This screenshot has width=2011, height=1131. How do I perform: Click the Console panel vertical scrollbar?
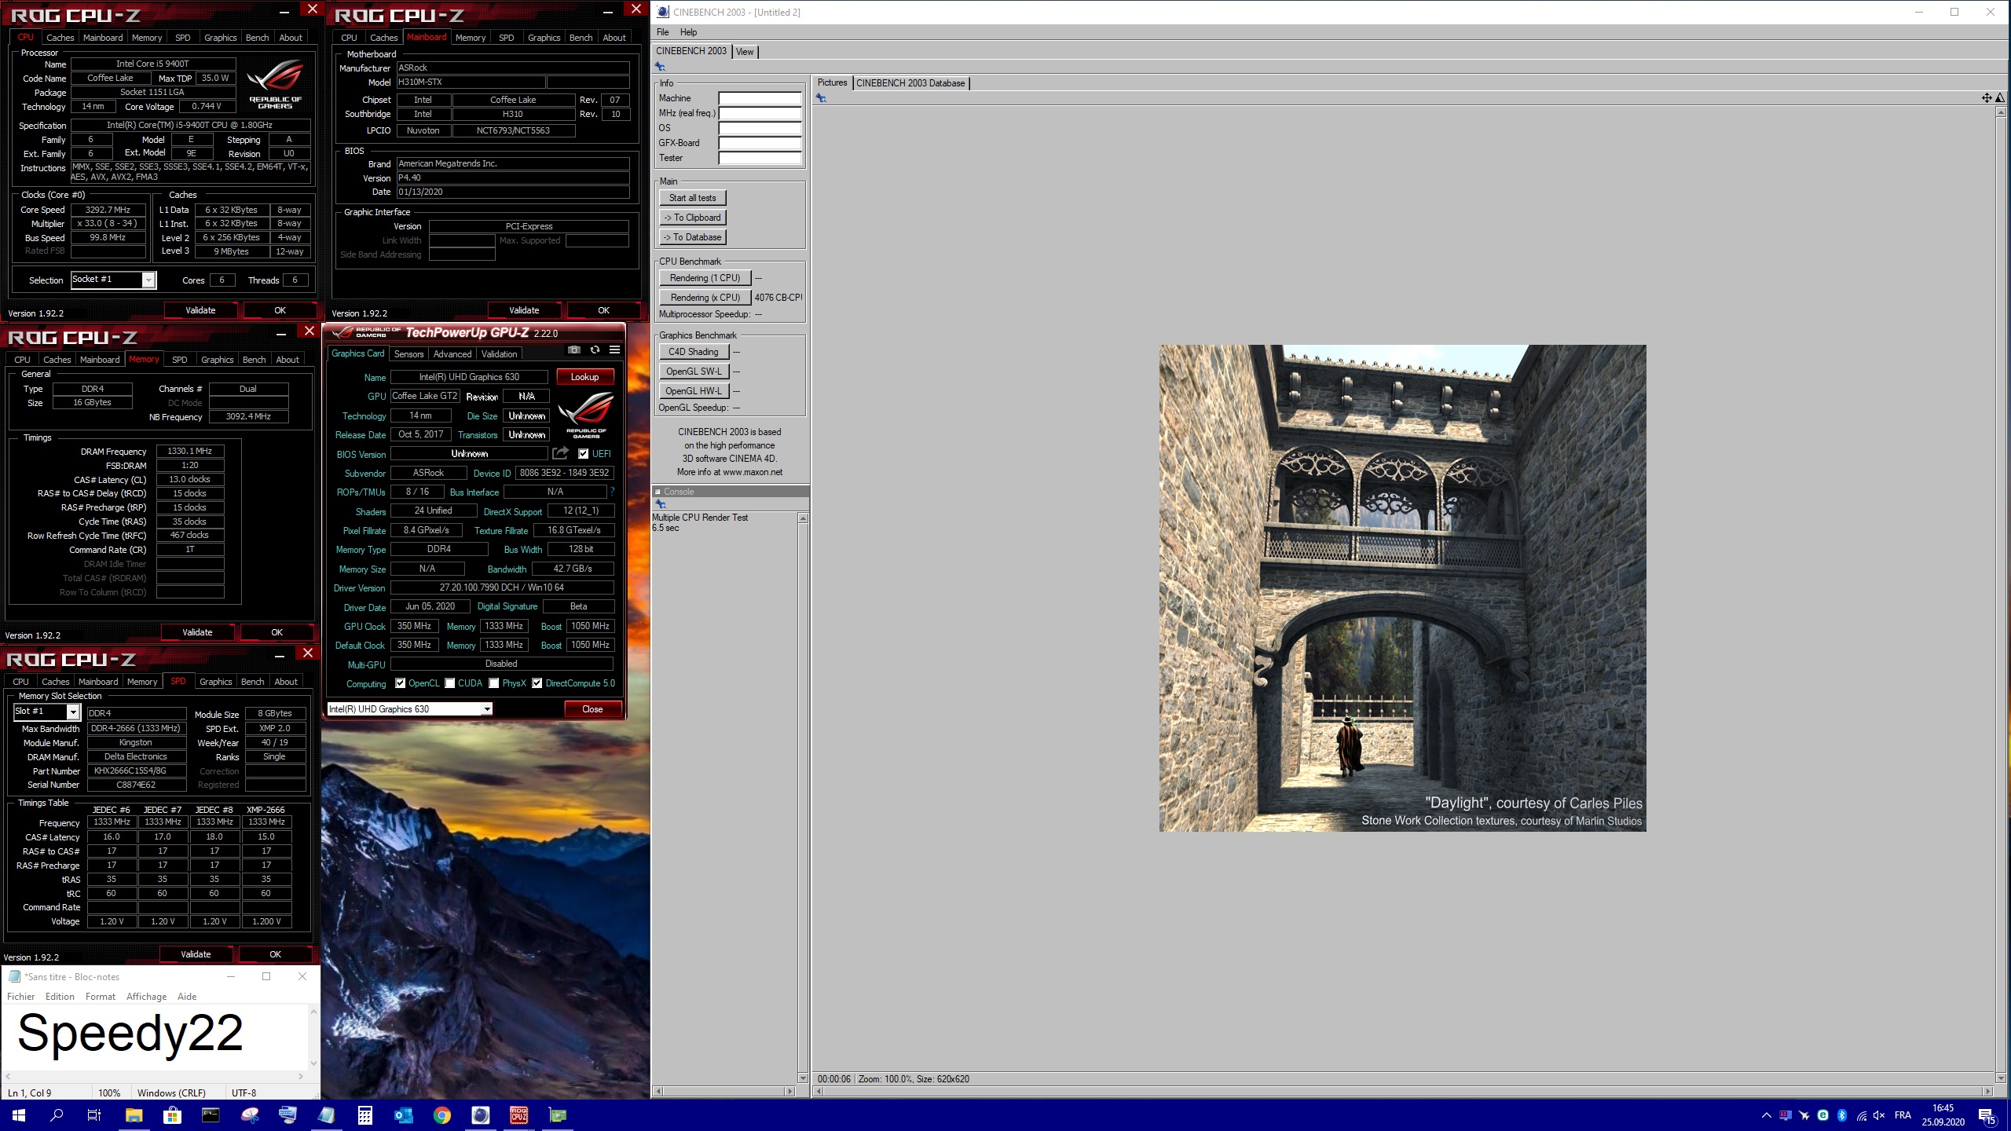[x=802, y=797]
